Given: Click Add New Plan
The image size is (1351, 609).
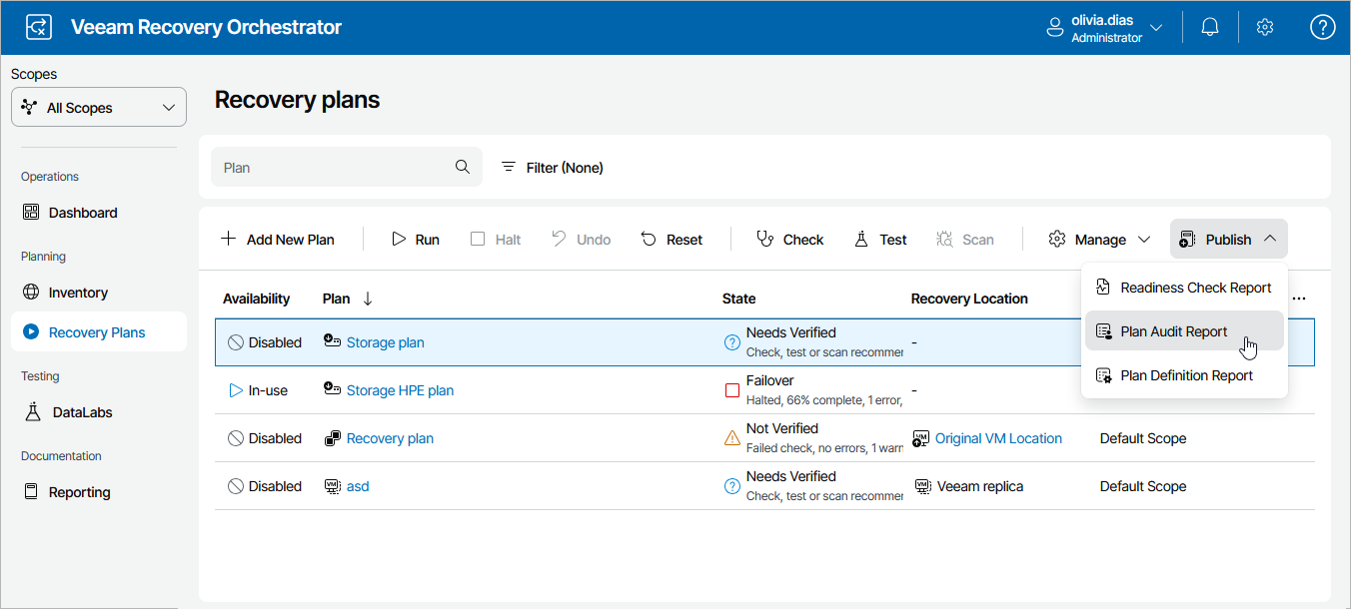Looking at the screenshot, I should [x=277, y=239].
